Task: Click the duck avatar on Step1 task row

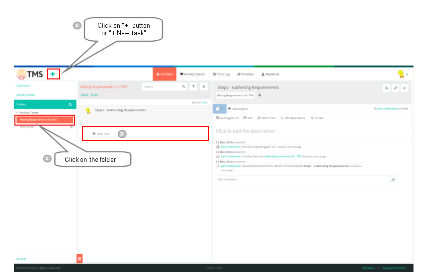Action: click(x=88, y=110)
